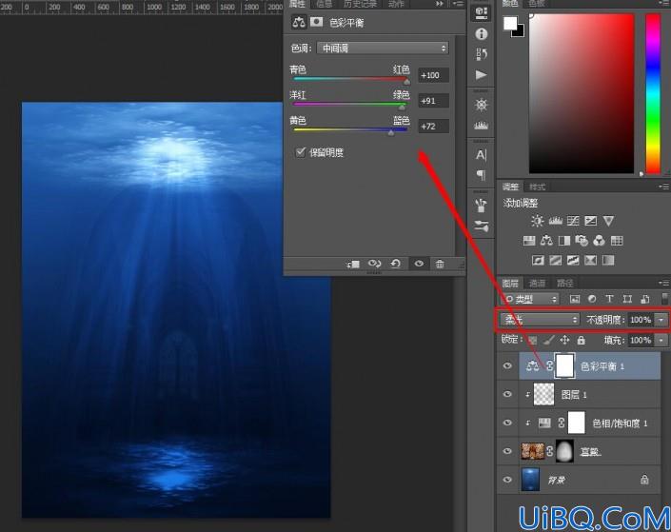The width and height of the screenshot is (671, 532).
Task: Hide the 图层 1 layer
Action: 507,394
